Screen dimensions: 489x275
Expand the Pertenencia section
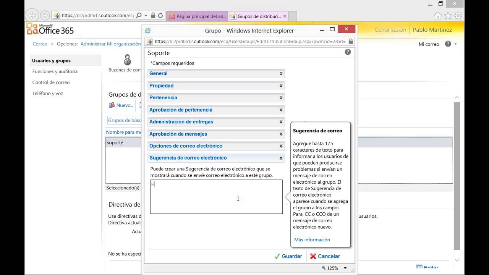[216, 98]
